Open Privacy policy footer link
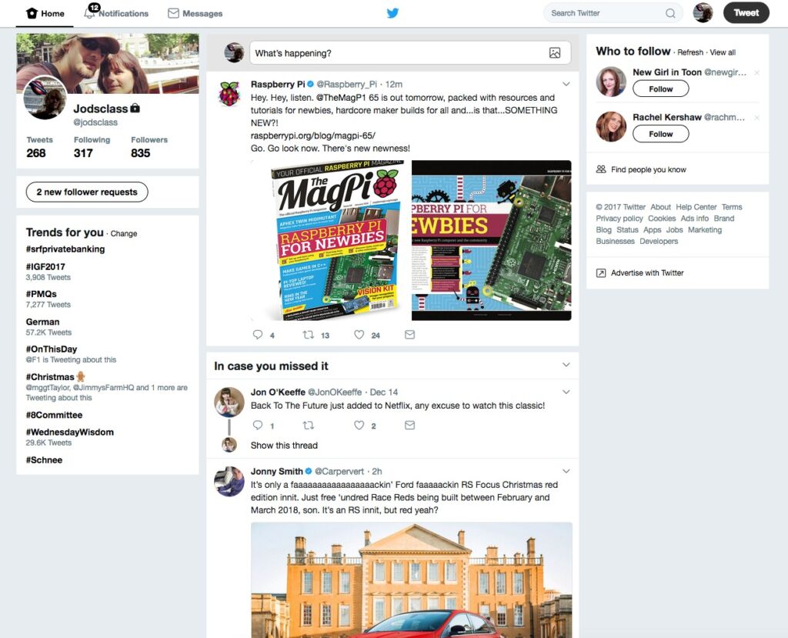Screen dimensions: 788x638 coord(619,219)
